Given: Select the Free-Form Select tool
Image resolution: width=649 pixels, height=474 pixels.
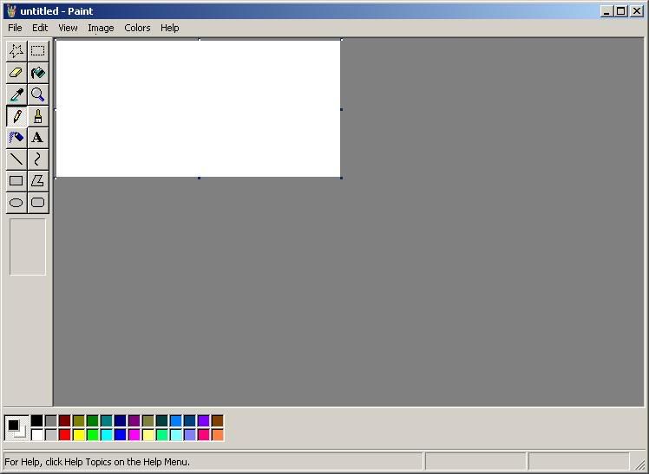Looking at the screenshot, I should (x=16, y=51).
